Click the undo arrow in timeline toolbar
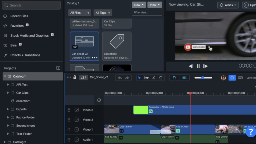256x144 pixels. (x=120, y=78)
